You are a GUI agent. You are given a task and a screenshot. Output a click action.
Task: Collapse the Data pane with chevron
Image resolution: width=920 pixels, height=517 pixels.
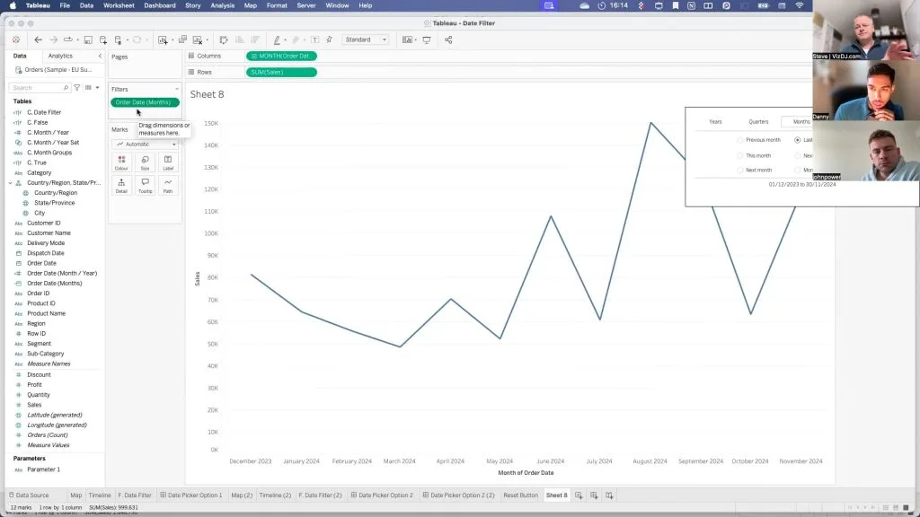[100, 57]
